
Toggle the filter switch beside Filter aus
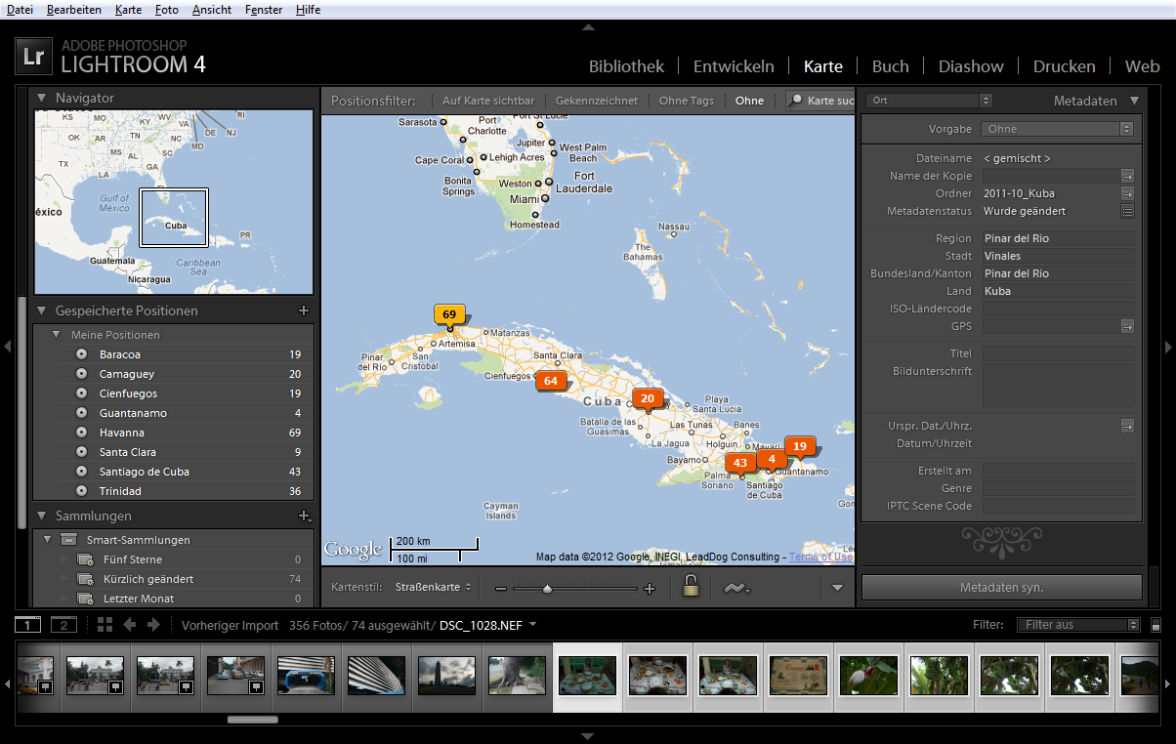point(1156,625)
